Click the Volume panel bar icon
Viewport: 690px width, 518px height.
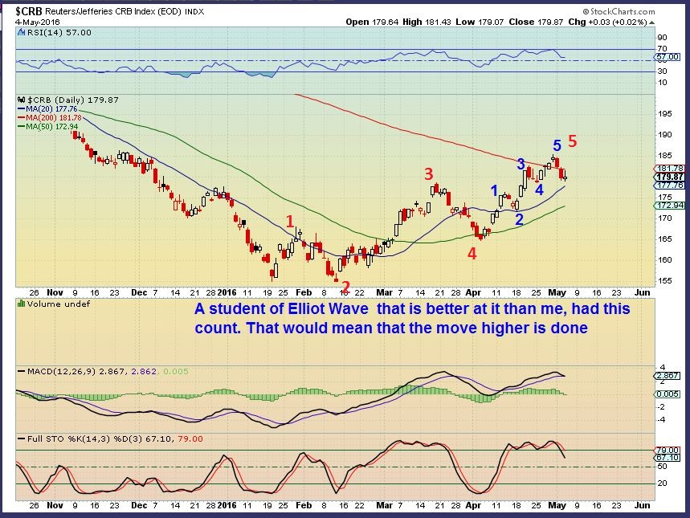[21, 304]
